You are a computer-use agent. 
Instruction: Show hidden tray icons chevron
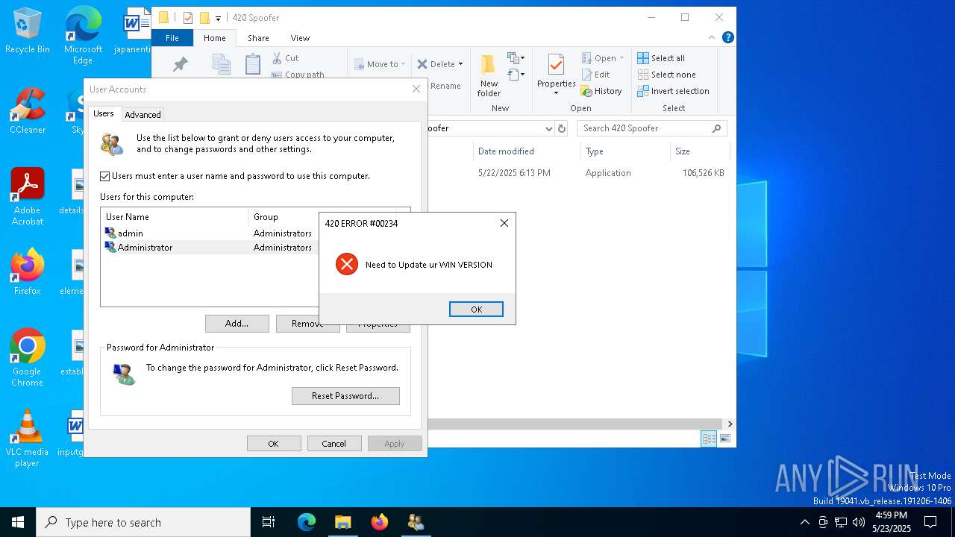point(804,522)
